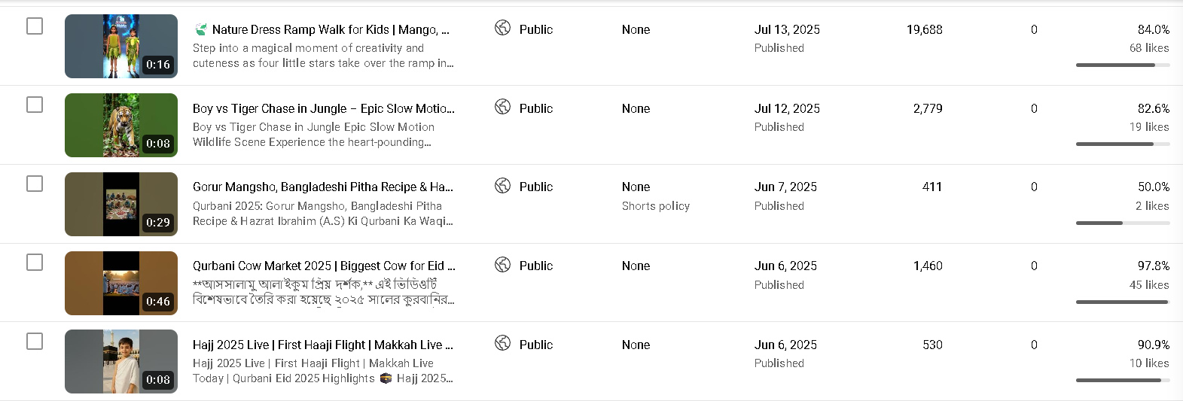
Task: Click the visibility globe icon on Boy vs Tiger row
Action: tap(502, 107)
